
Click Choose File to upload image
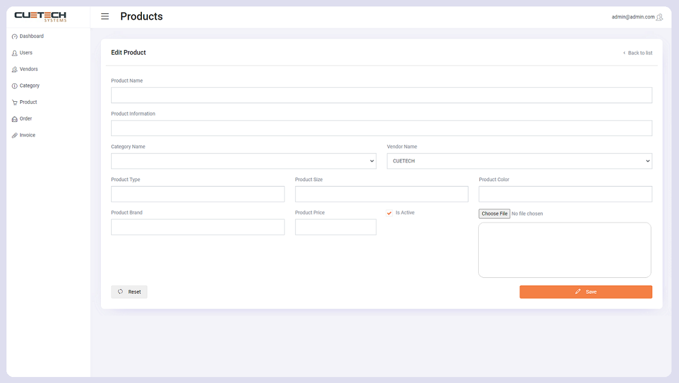click(x=494, y=213)
